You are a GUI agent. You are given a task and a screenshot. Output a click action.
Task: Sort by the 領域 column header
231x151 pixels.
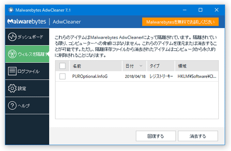click(x=196, y=66)
